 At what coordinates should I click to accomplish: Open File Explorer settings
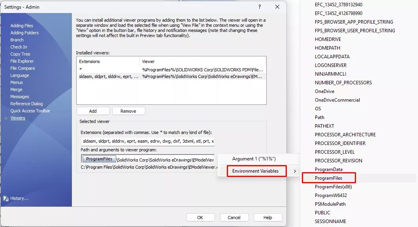[x=22, y=61]
